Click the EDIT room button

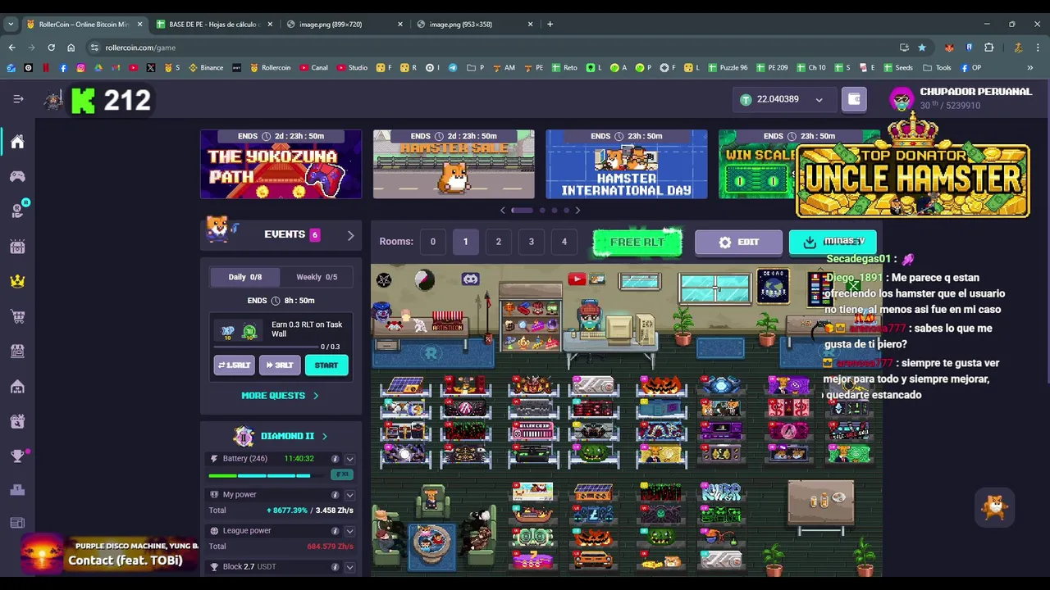pos(738,242)
